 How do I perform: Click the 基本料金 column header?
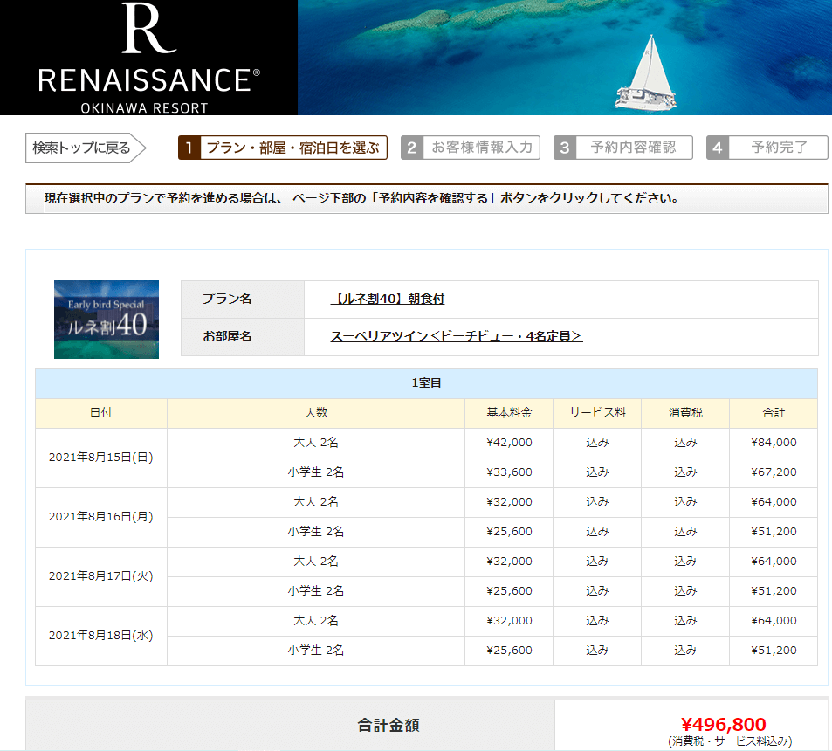(x=509, y=413)
